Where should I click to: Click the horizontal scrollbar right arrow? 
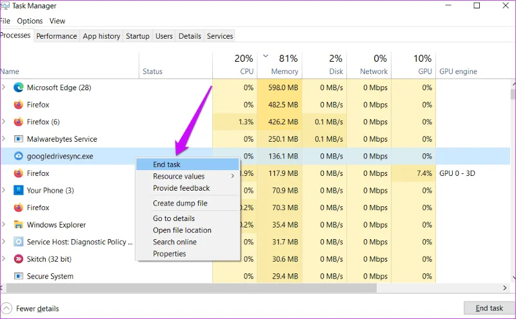point(505,288)
